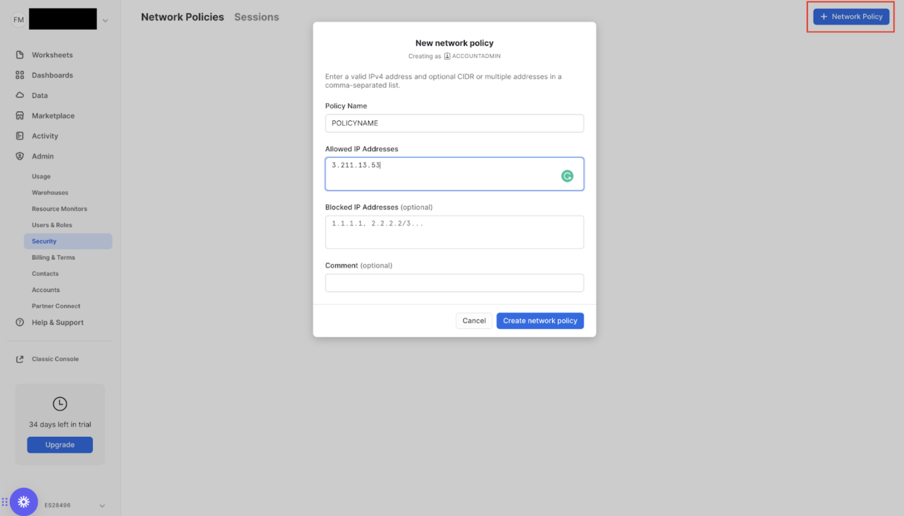Image resolution: width=904 pixels, height=516 pixels.
Task: Click the Activity list icon
Action: (x=20, y=136)
